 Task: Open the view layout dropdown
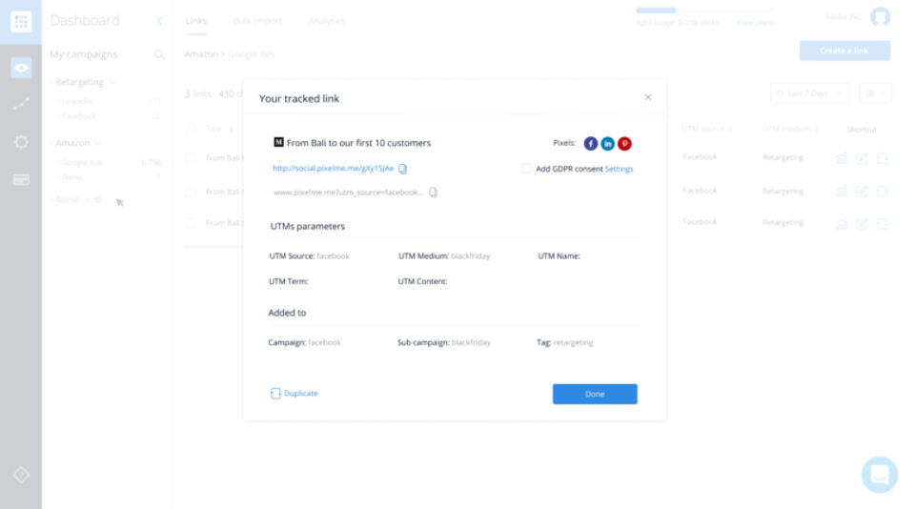(x=875, y=93)
